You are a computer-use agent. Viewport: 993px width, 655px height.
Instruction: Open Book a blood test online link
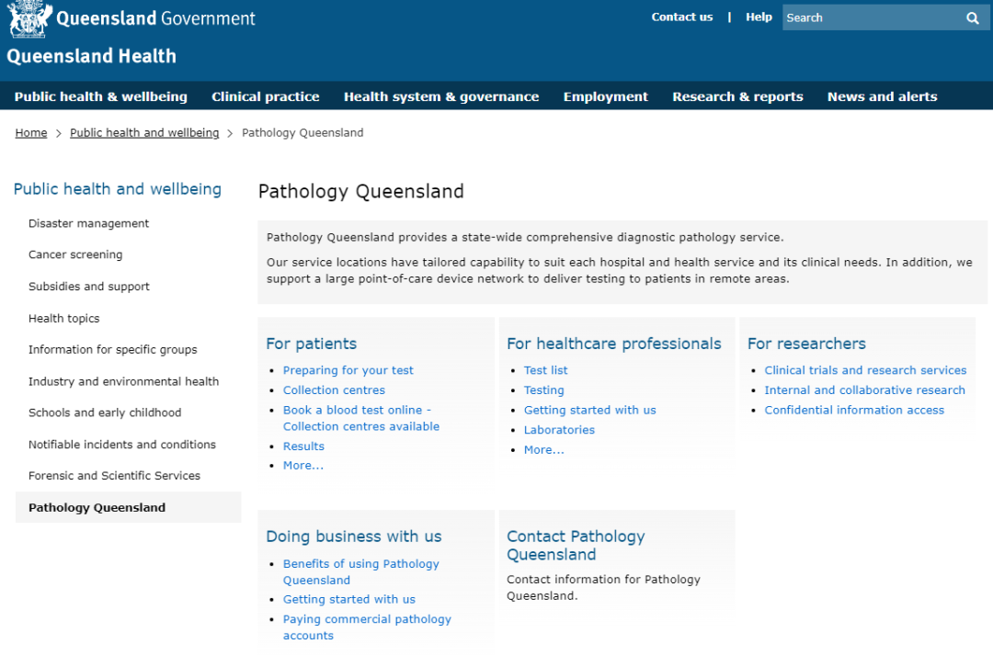click(x=361, y=418)
